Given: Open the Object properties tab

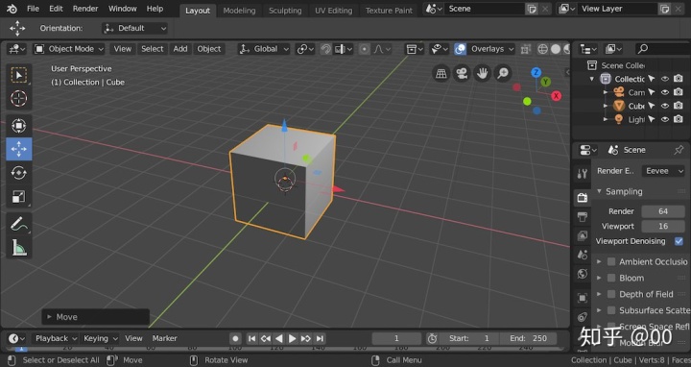Looking at the screenshot, I should pyautogui.click(x=583, y=298).
